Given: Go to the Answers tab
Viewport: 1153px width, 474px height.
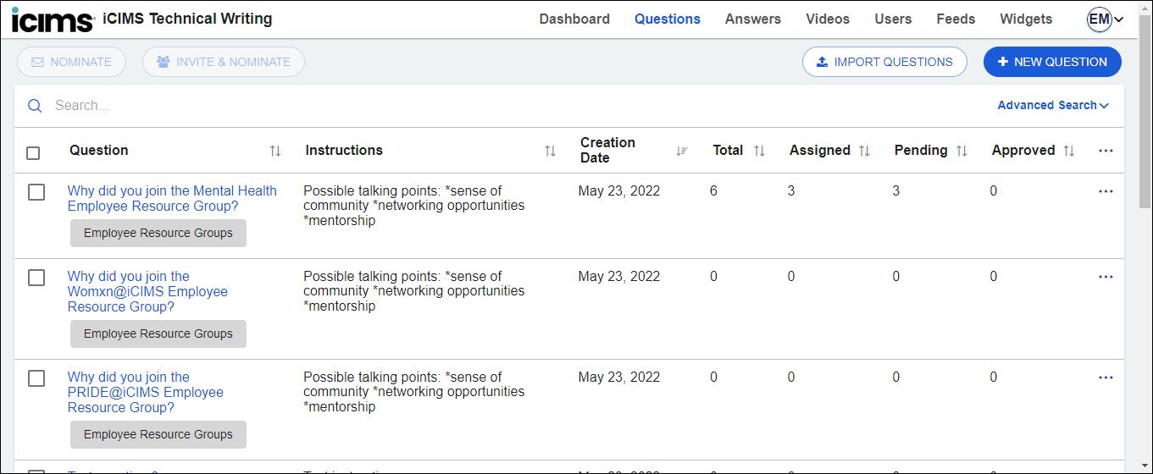Looking at the screenshot, I should click(x=753, y=19).
